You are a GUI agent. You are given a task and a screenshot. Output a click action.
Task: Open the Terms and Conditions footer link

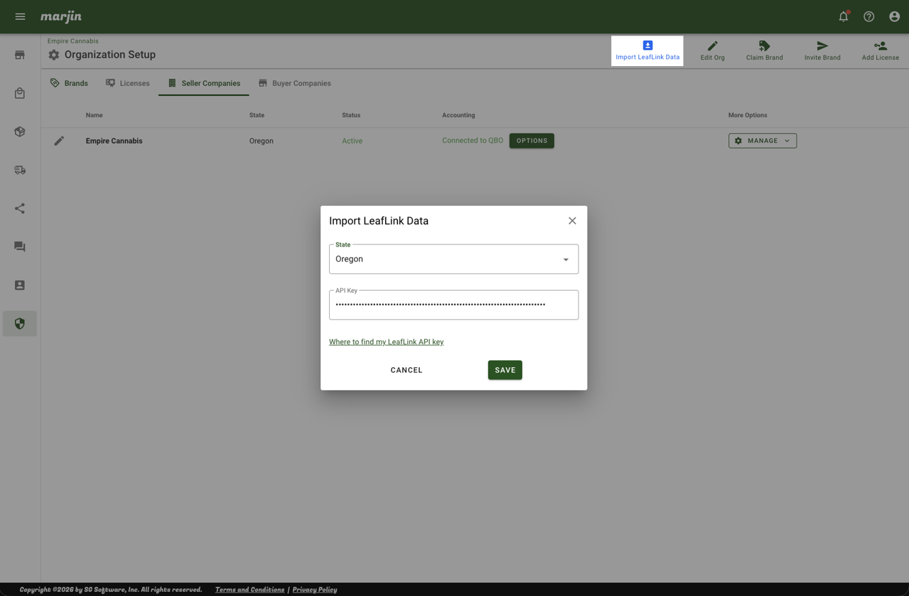point(249,590)
